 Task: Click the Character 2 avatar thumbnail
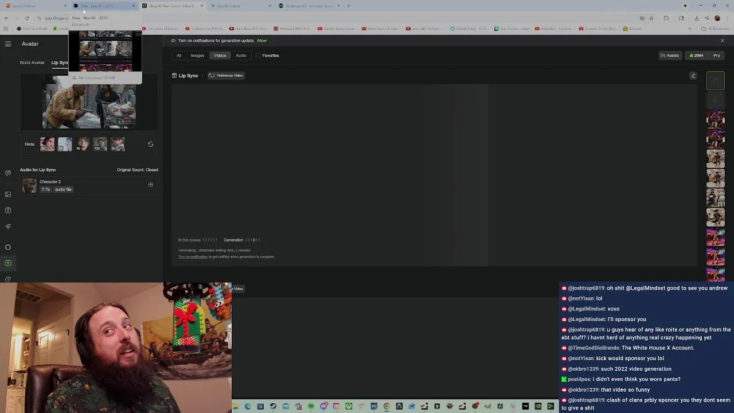29,185
